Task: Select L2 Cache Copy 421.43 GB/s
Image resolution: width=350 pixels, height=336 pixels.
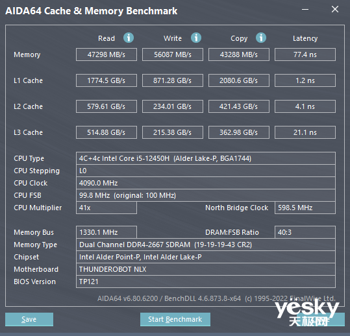Action: click(239, 106)
